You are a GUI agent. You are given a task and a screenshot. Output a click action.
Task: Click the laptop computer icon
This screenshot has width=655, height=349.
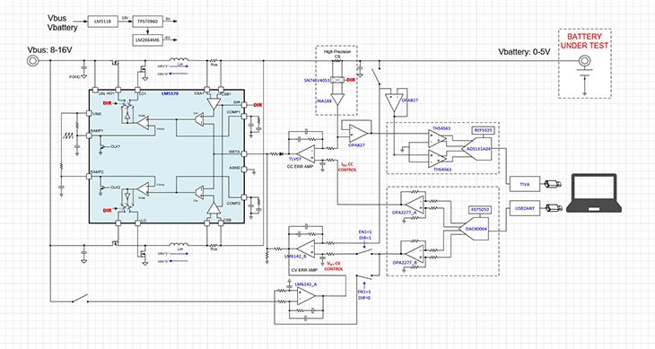click(594, 193)
